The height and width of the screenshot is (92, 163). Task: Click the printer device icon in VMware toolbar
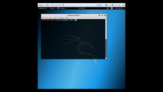[109, 5]
